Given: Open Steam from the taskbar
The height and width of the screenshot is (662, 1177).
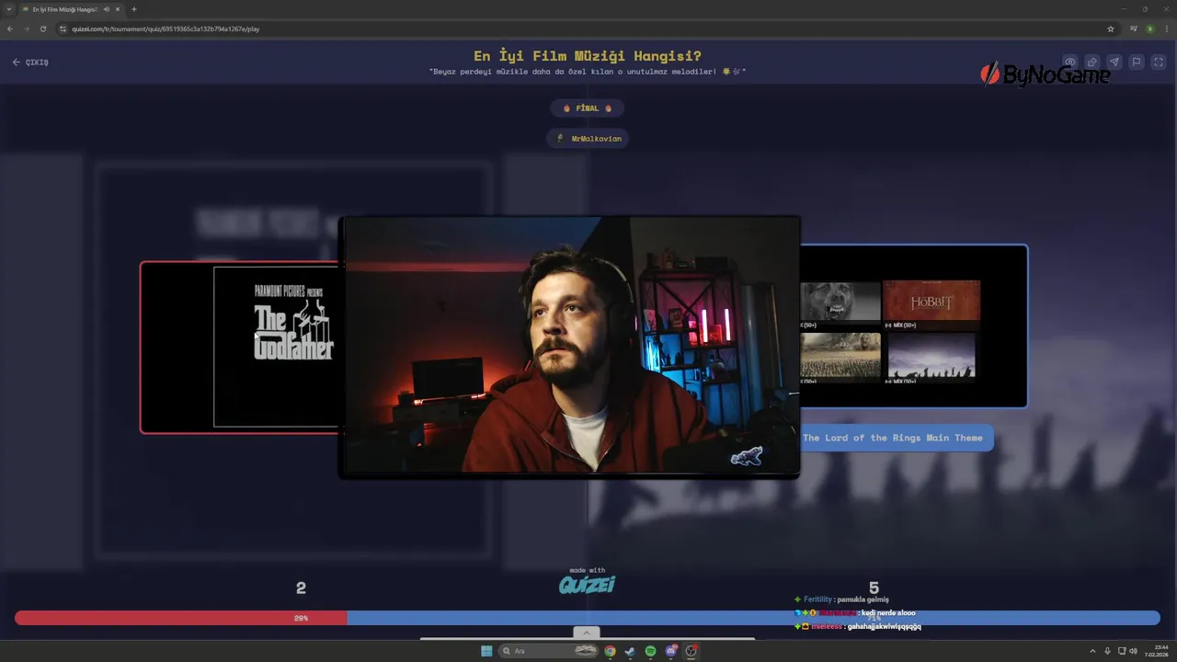Looking at the screenshot, I should point(630,651).
